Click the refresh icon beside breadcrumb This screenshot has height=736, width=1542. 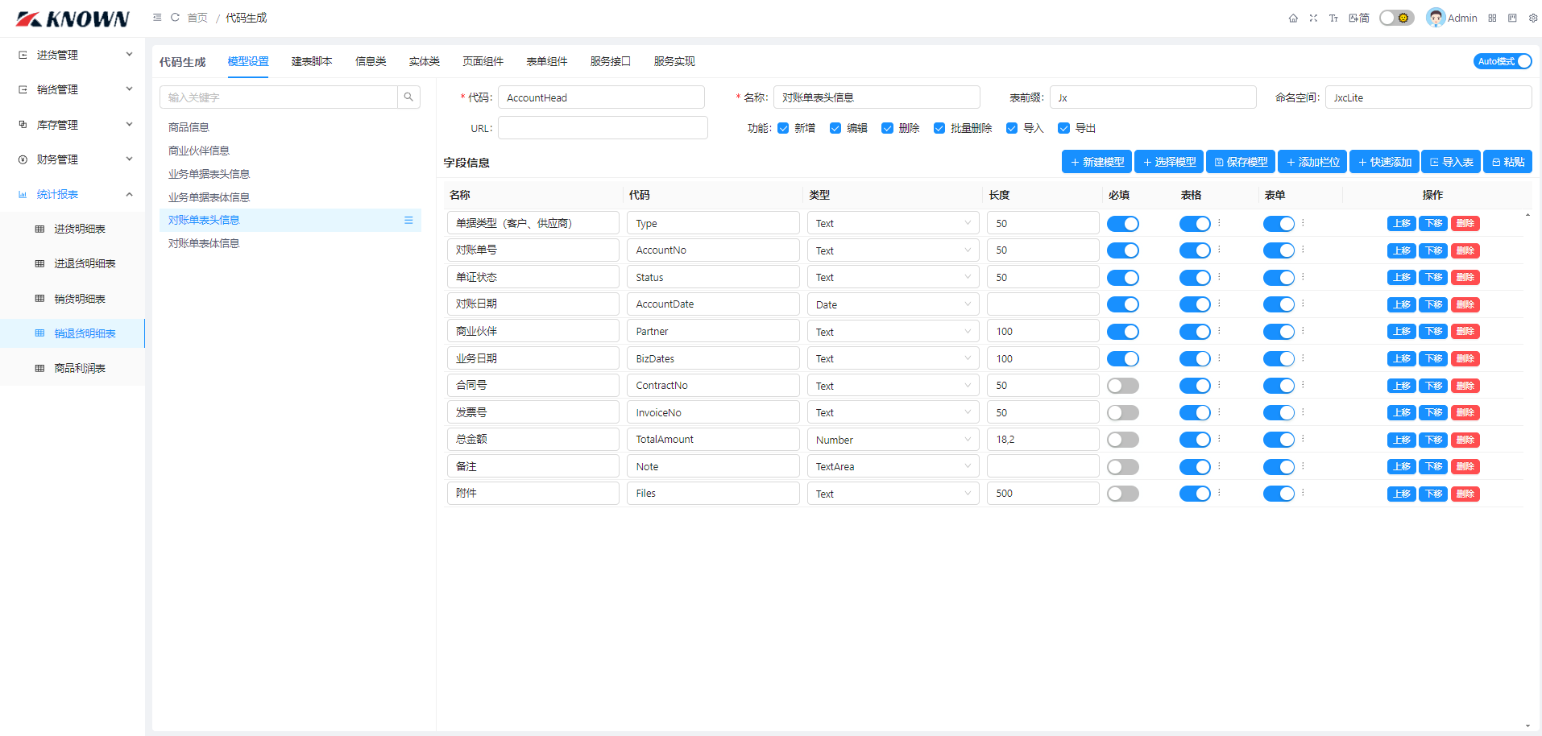click(x=175, y=18)
